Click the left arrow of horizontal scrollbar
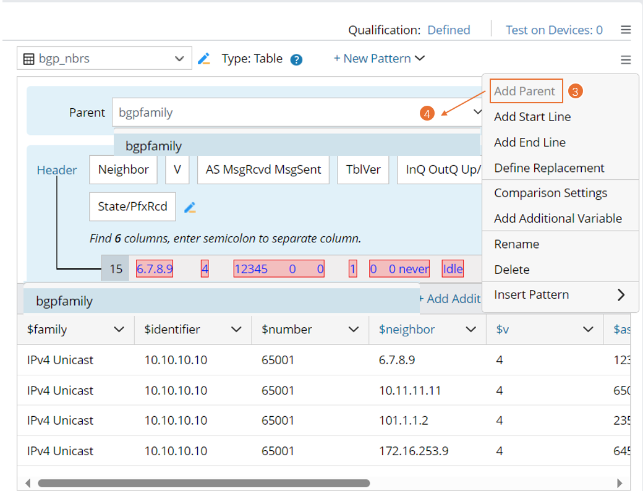The height and width of the screenshot is (491, 643). click(27, 483)
